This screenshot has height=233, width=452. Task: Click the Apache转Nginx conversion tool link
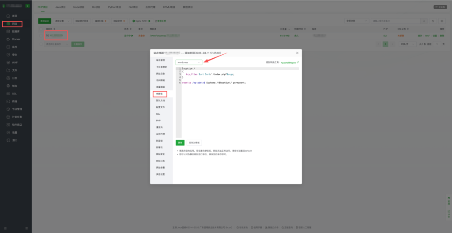coord(289,63)
